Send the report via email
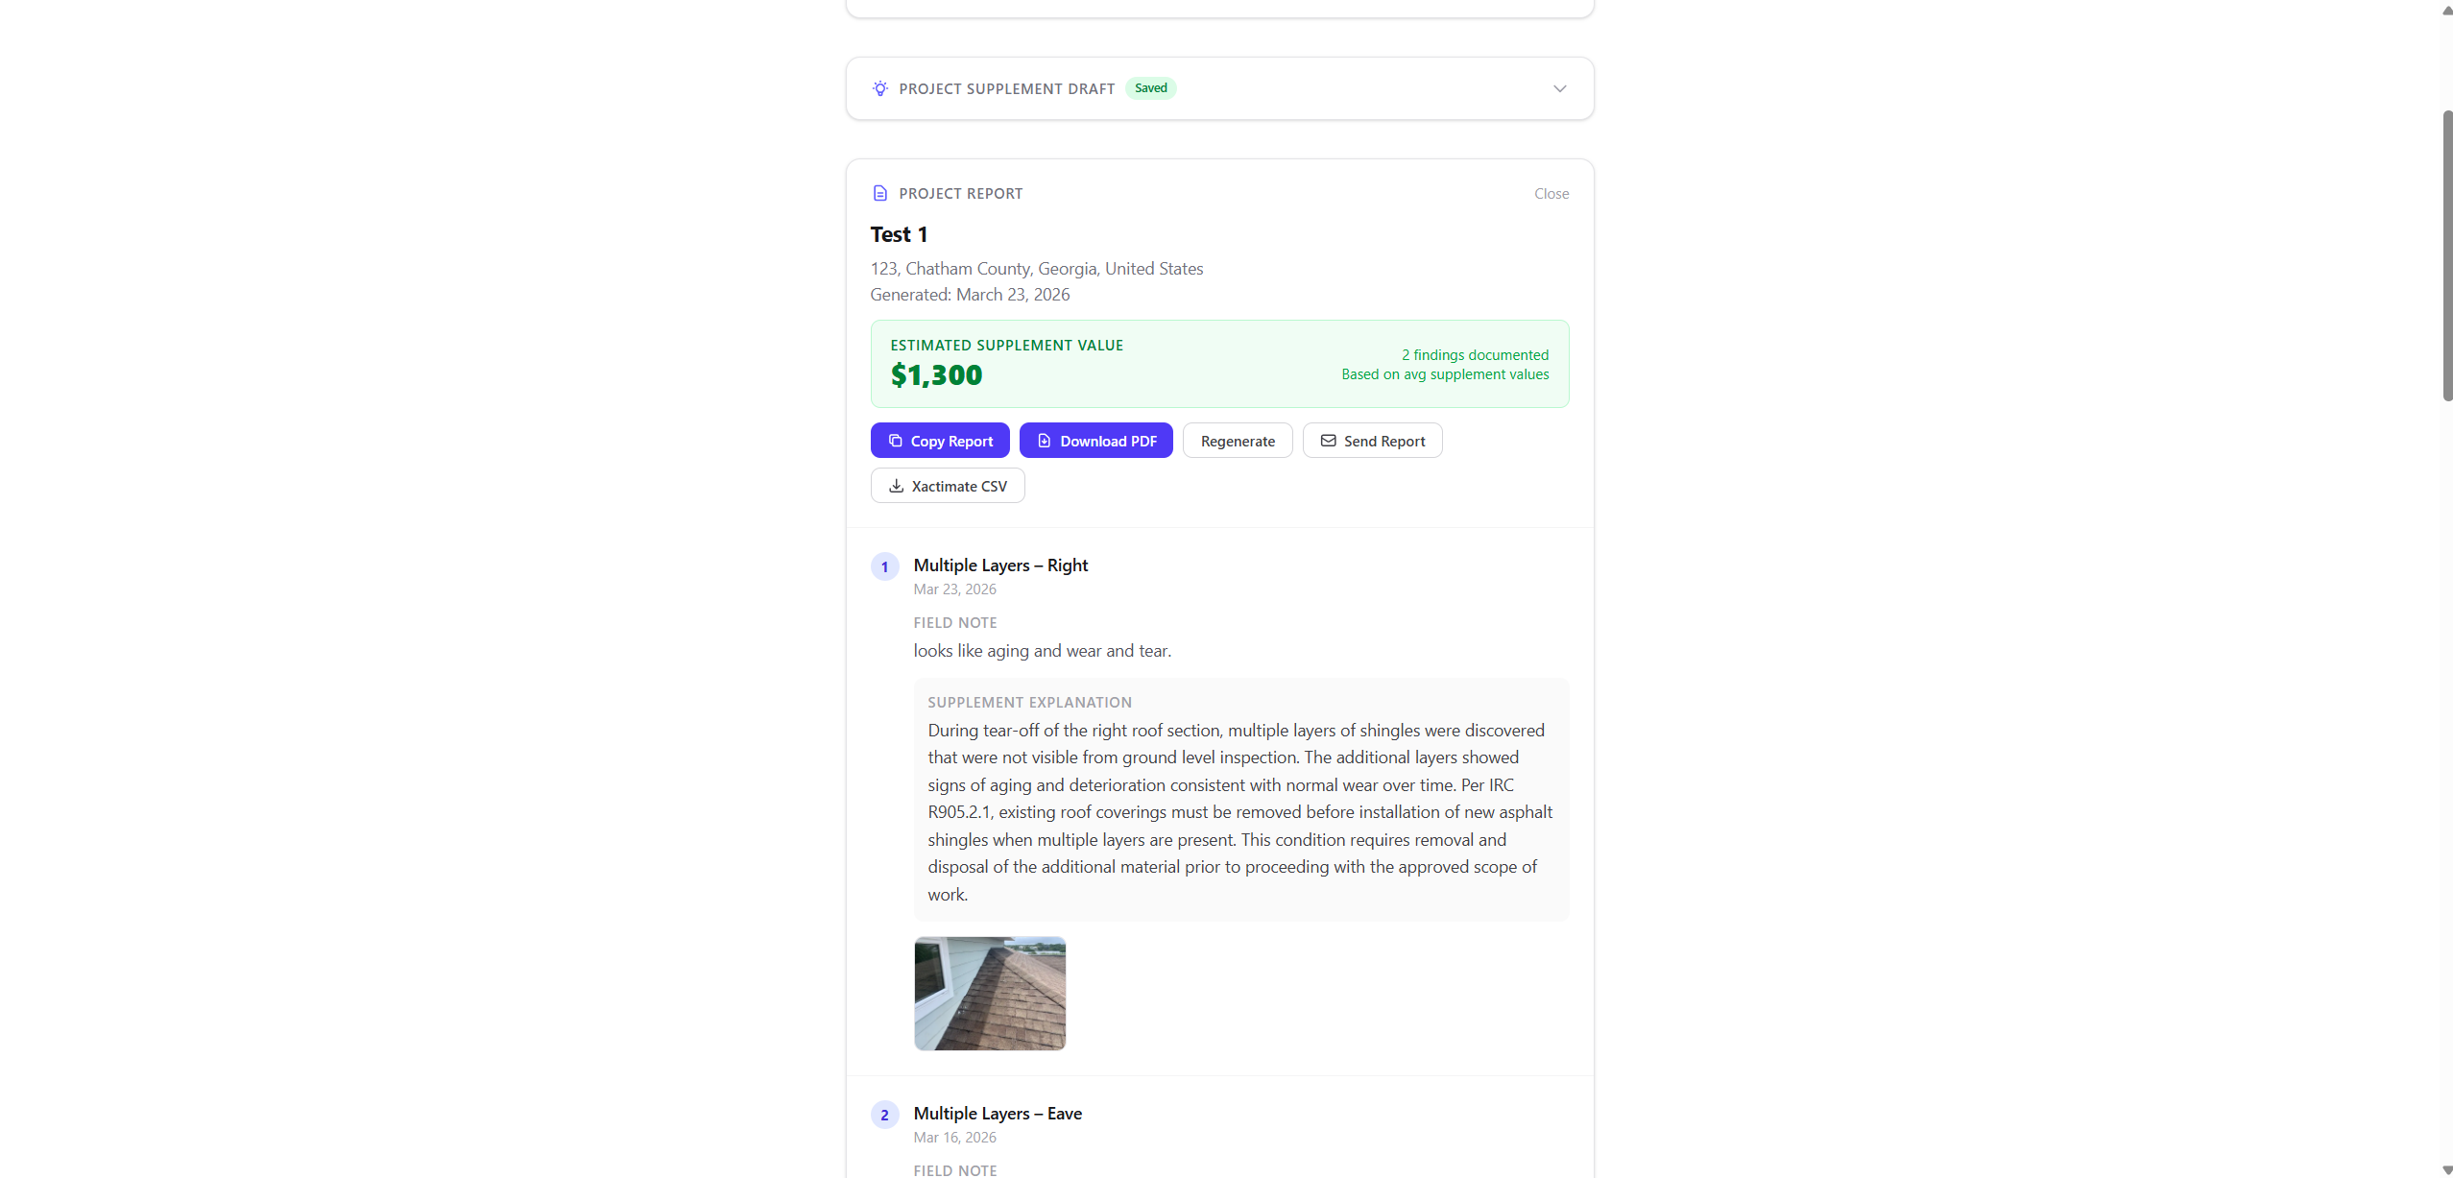This screenshot has height=1178, width=2453. click(1372, 441)
